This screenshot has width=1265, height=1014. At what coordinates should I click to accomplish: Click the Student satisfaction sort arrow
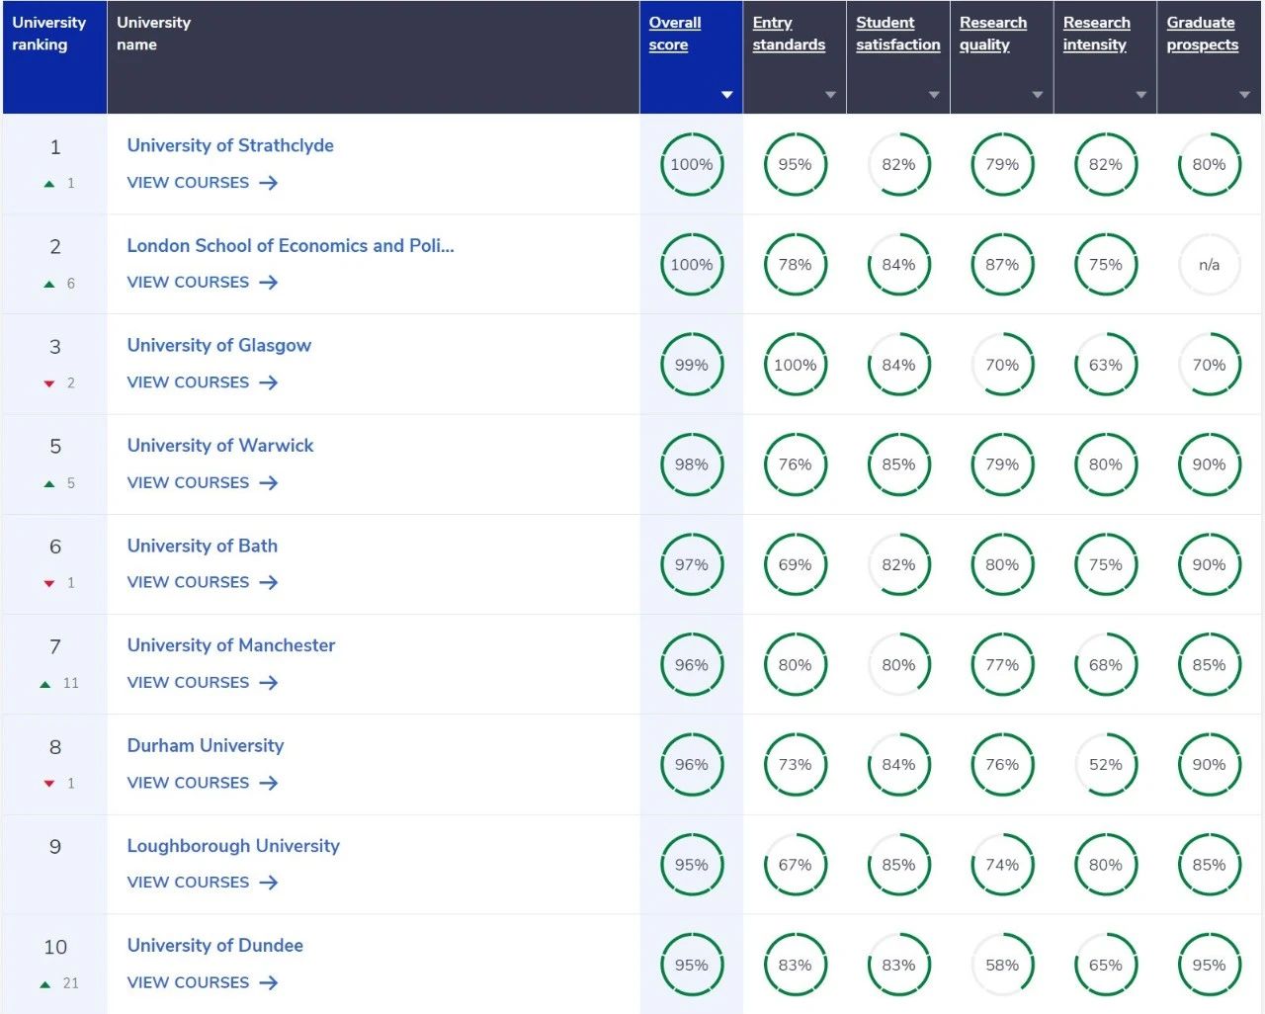pyautogui.click(x=934, y=95)
